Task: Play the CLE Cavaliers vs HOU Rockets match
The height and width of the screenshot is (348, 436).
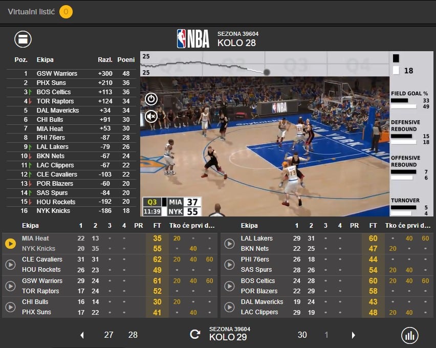Action: (10, 265)
